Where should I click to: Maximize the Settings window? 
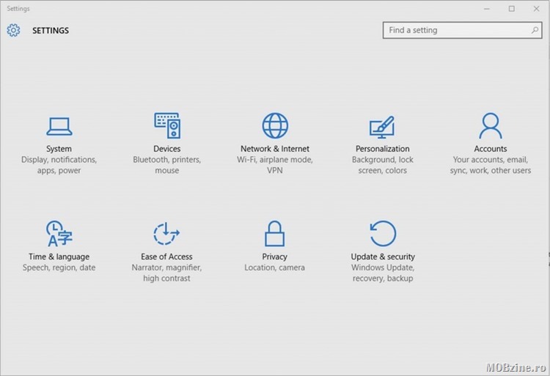click(x=512, y=9)
